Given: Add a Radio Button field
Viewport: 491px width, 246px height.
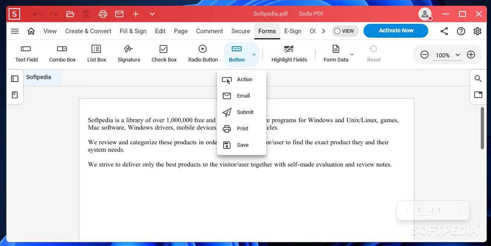Looking at the screenshot, I should point(203,54).
